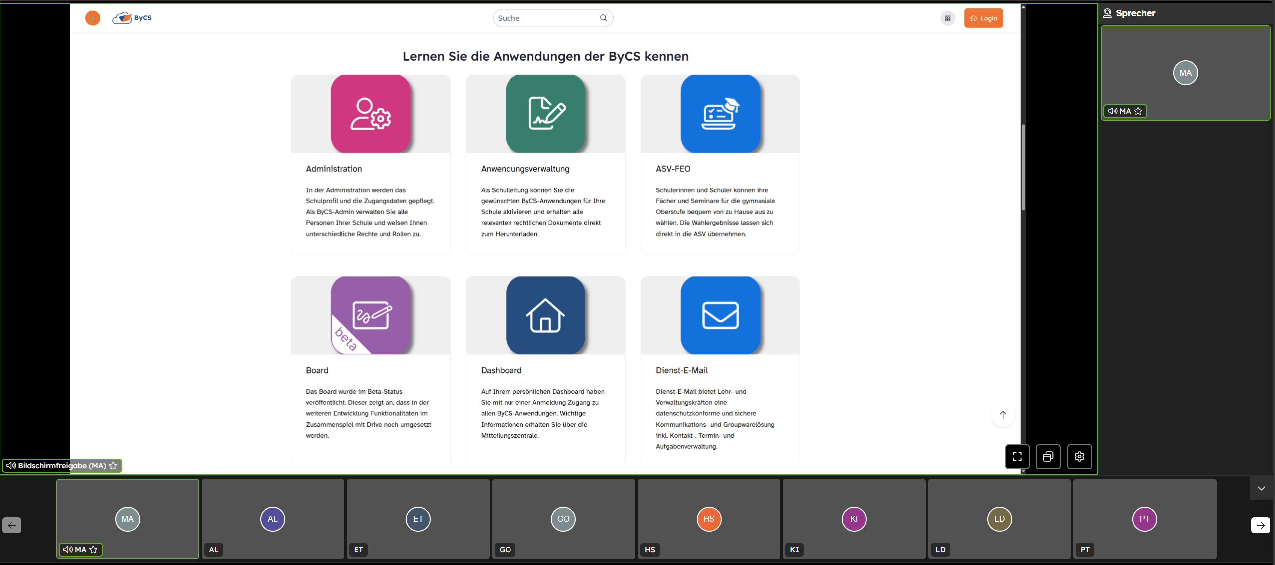Open the Dienst-E-Mail envelope icon
The image size is (1275, 565).
point(720,315)
